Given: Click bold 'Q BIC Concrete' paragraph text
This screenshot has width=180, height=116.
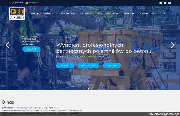Looking at the screenshot, I should pos(8,108).
